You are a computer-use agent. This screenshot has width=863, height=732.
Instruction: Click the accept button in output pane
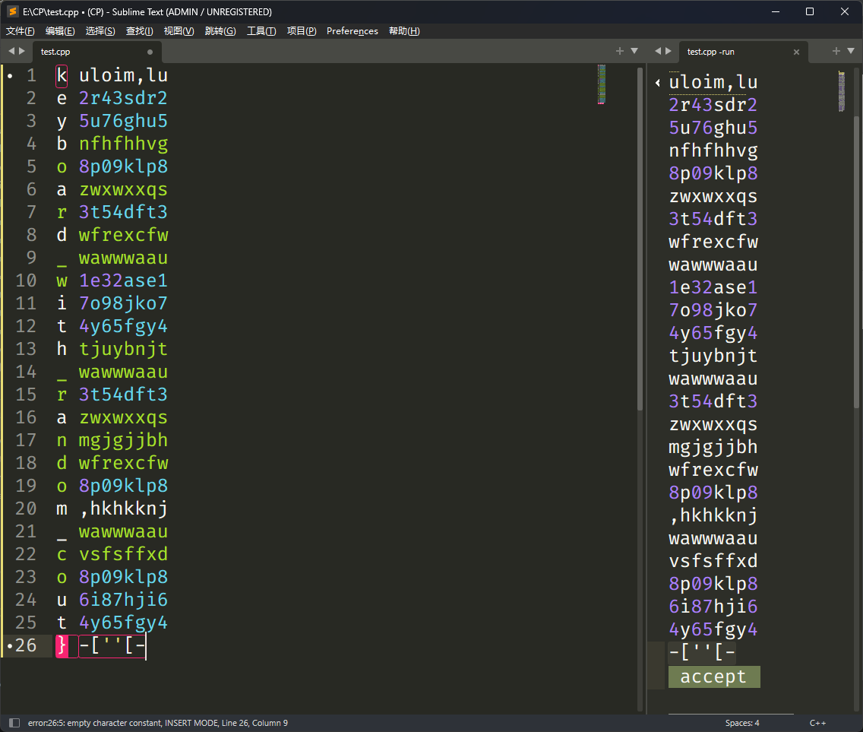(713, 677)
